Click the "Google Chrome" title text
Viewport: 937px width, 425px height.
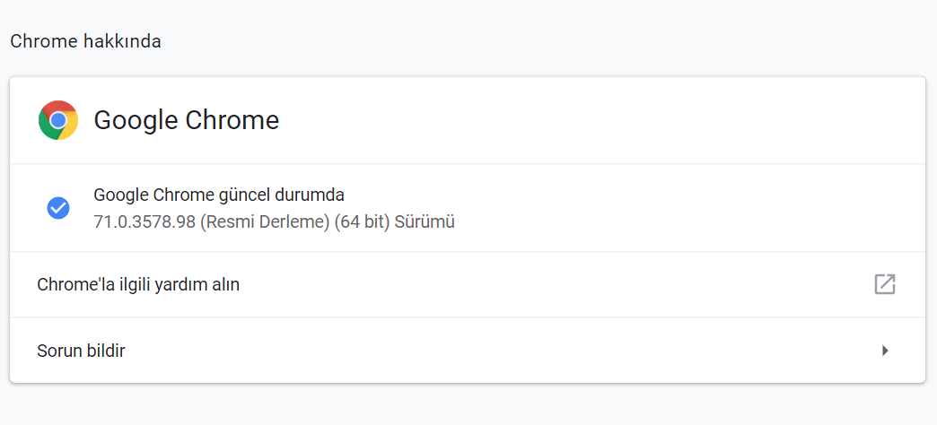(186, 120)
